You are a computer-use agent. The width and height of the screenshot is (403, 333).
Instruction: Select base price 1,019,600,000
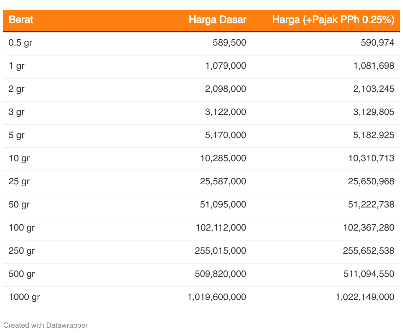click(x=217, y=297)
